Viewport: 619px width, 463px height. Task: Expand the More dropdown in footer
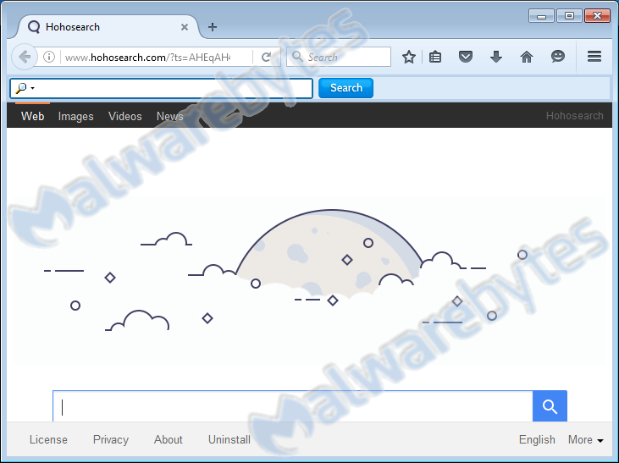click(x=586, y=439)
